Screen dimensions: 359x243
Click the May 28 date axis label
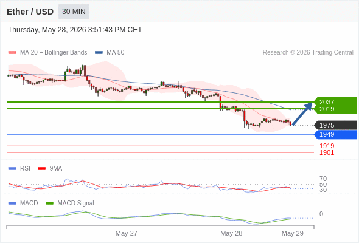click(231, 233)
